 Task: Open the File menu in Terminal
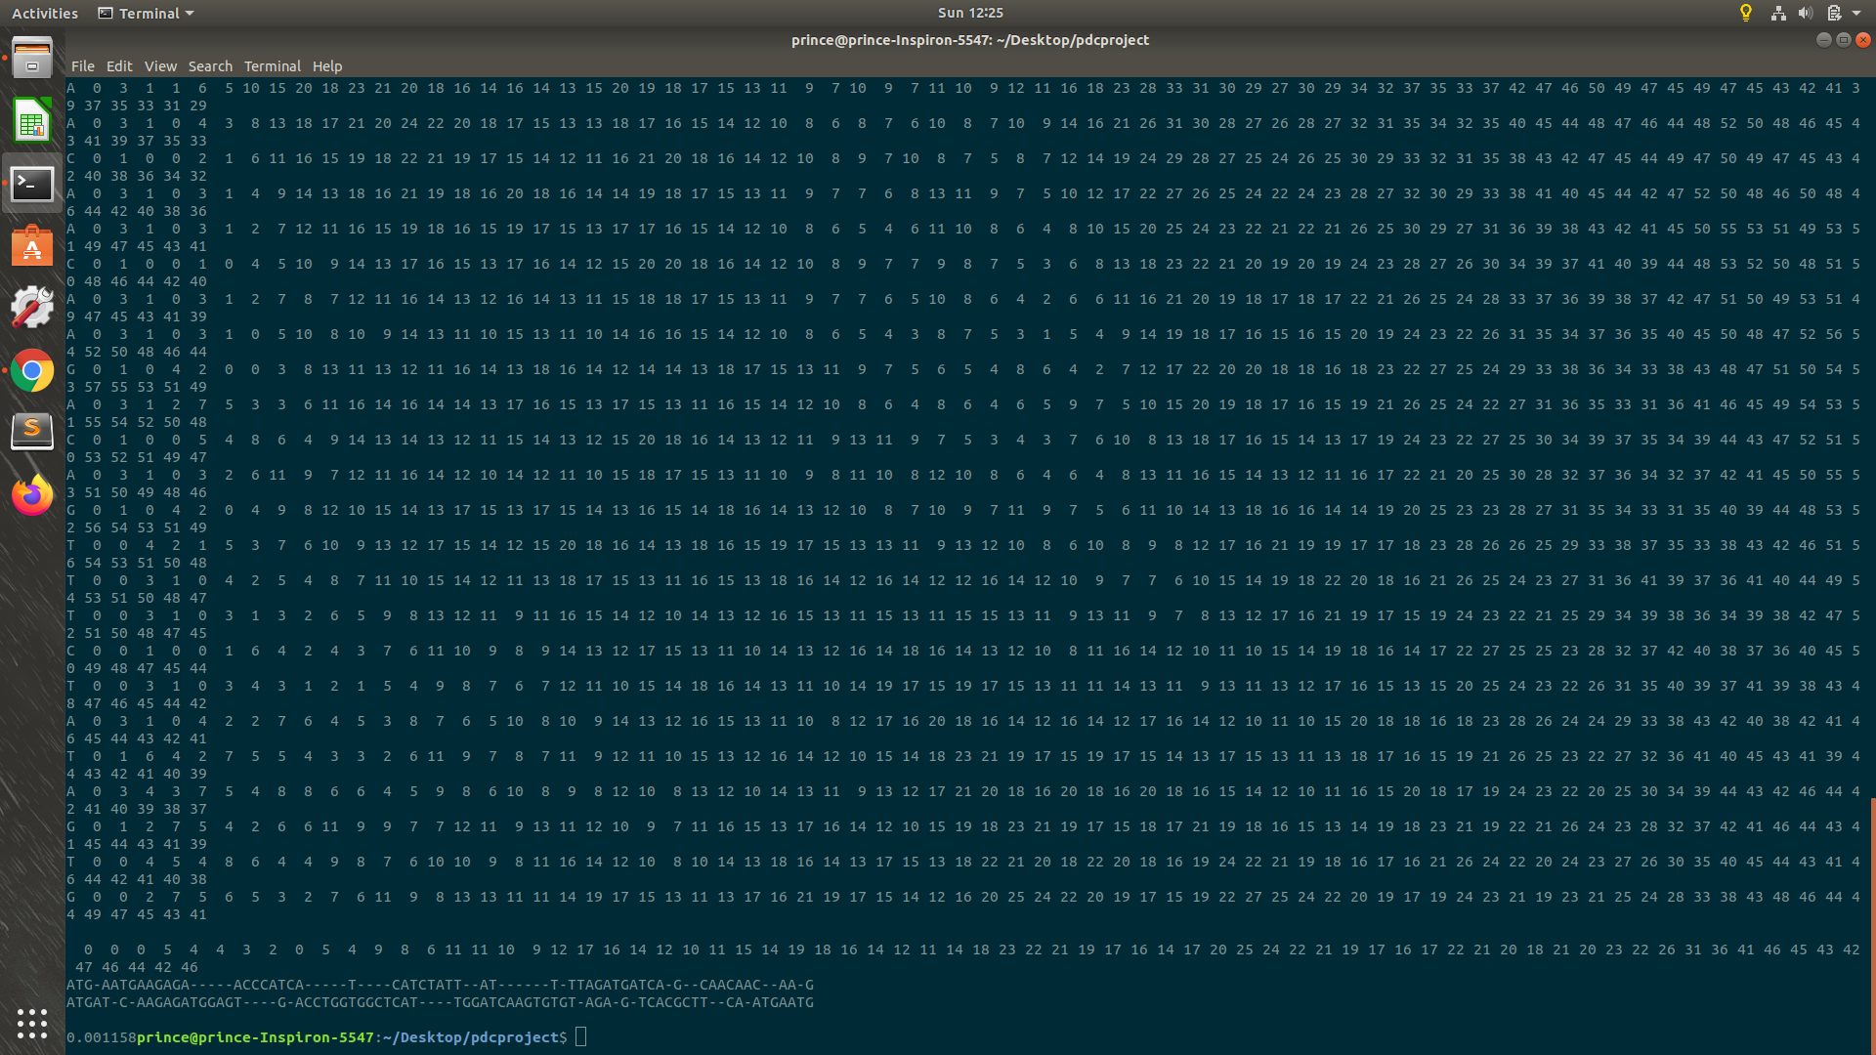click(83, 65)
